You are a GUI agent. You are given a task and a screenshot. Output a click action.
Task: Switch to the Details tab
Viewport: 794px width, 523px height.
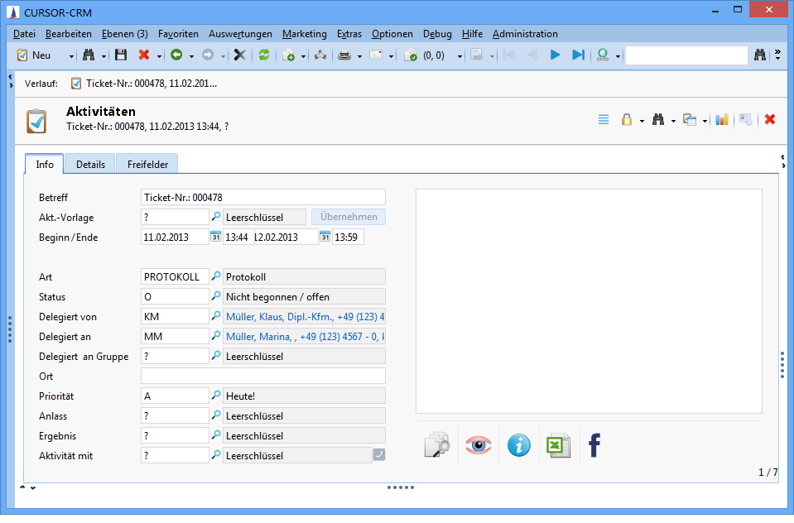click(90, 164)
